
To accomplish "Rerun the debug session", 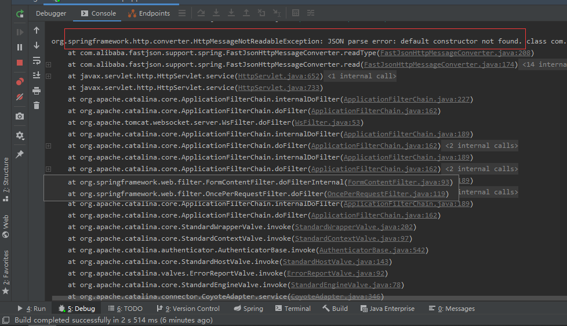I will coord(20,14).
